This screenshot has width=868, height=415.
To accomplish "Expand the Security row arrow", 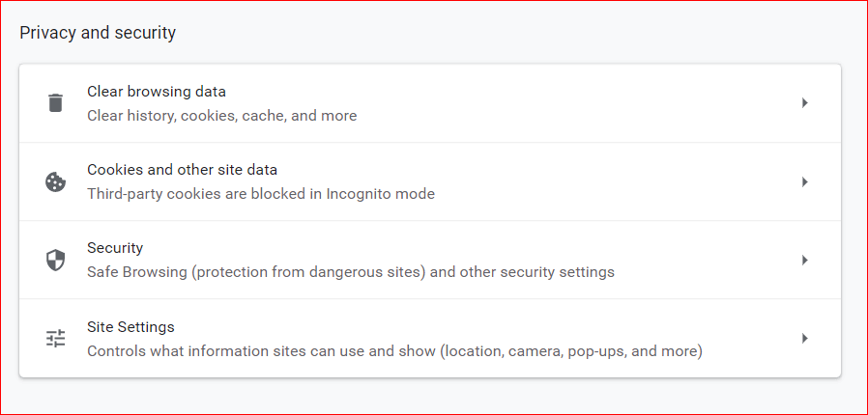I will pos(805,261).
